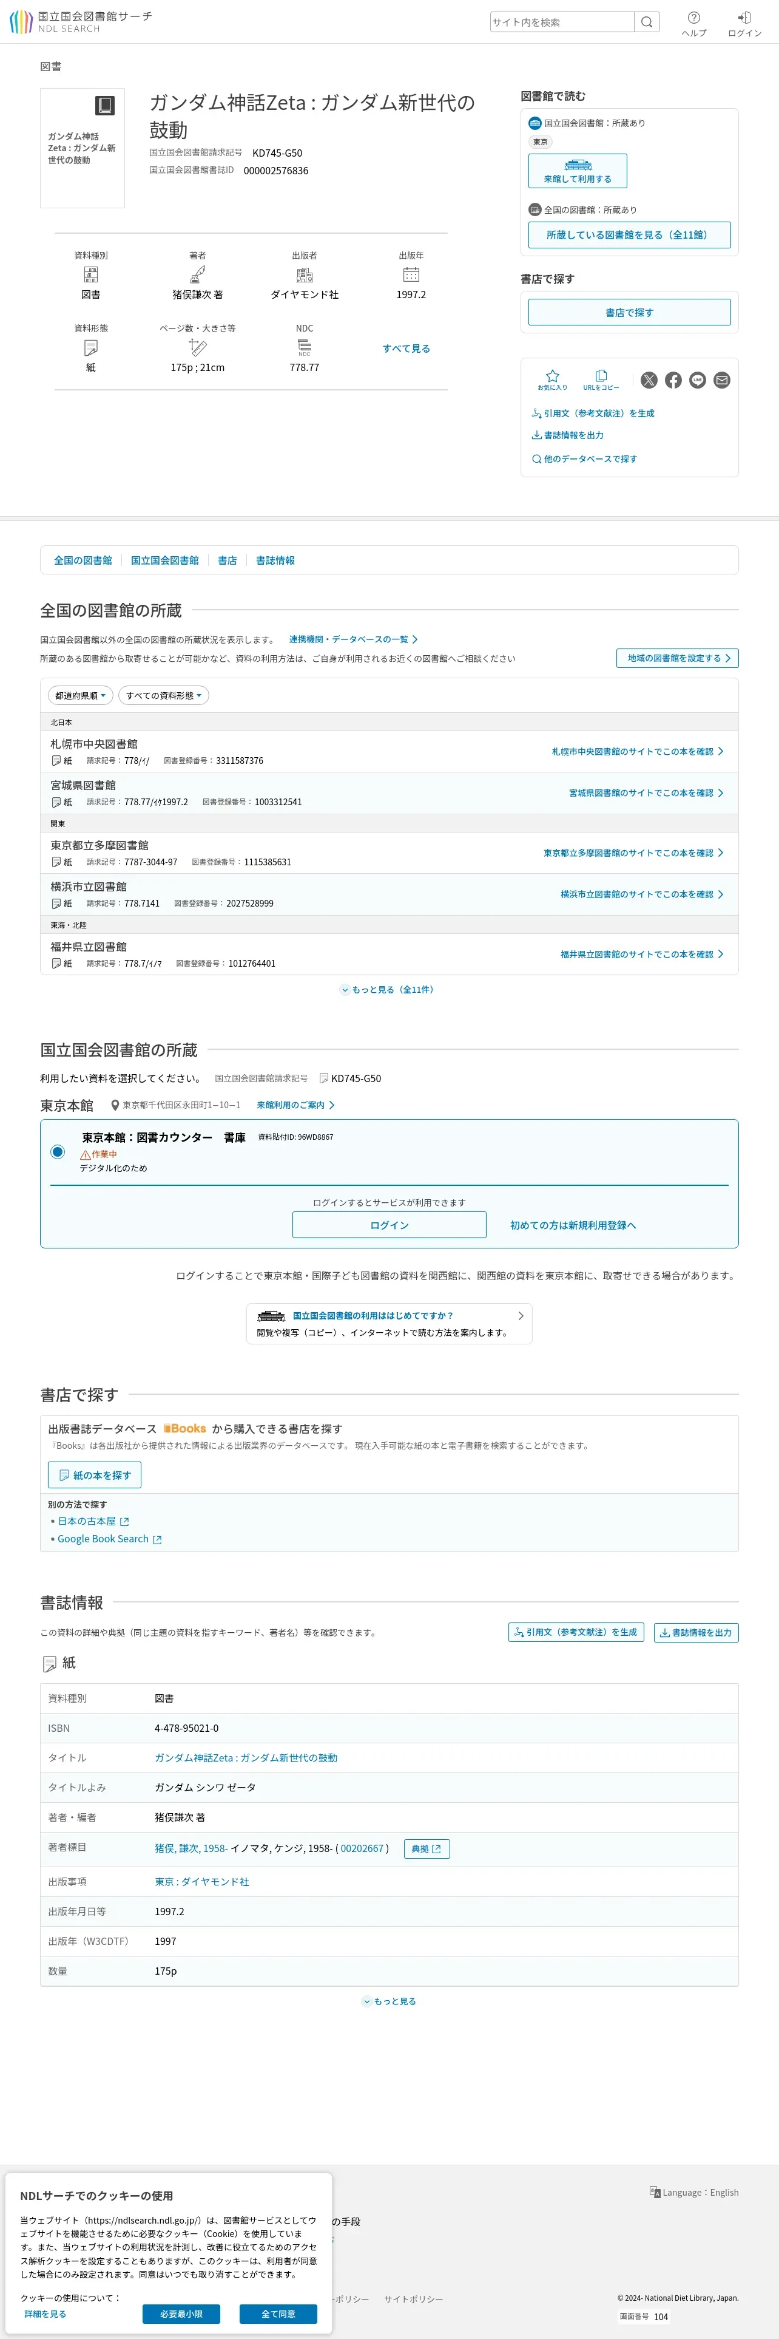Share via LINE icon
The image size is (779, 2339).
[697, 381]
